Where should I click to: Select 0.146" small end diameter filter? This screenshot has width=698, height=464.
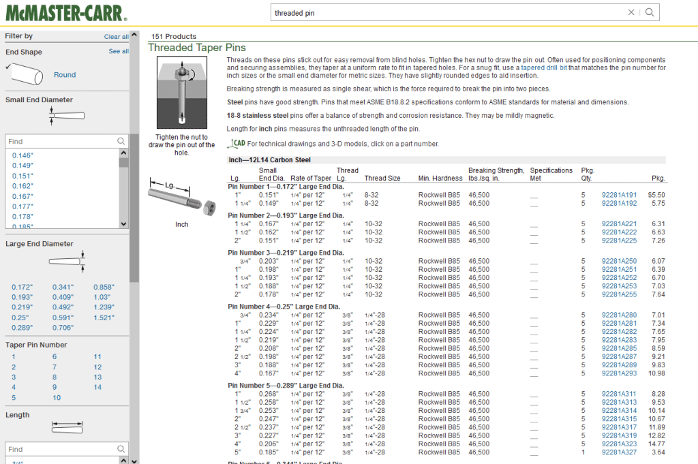pyautogui.click(x=22, y=155)
